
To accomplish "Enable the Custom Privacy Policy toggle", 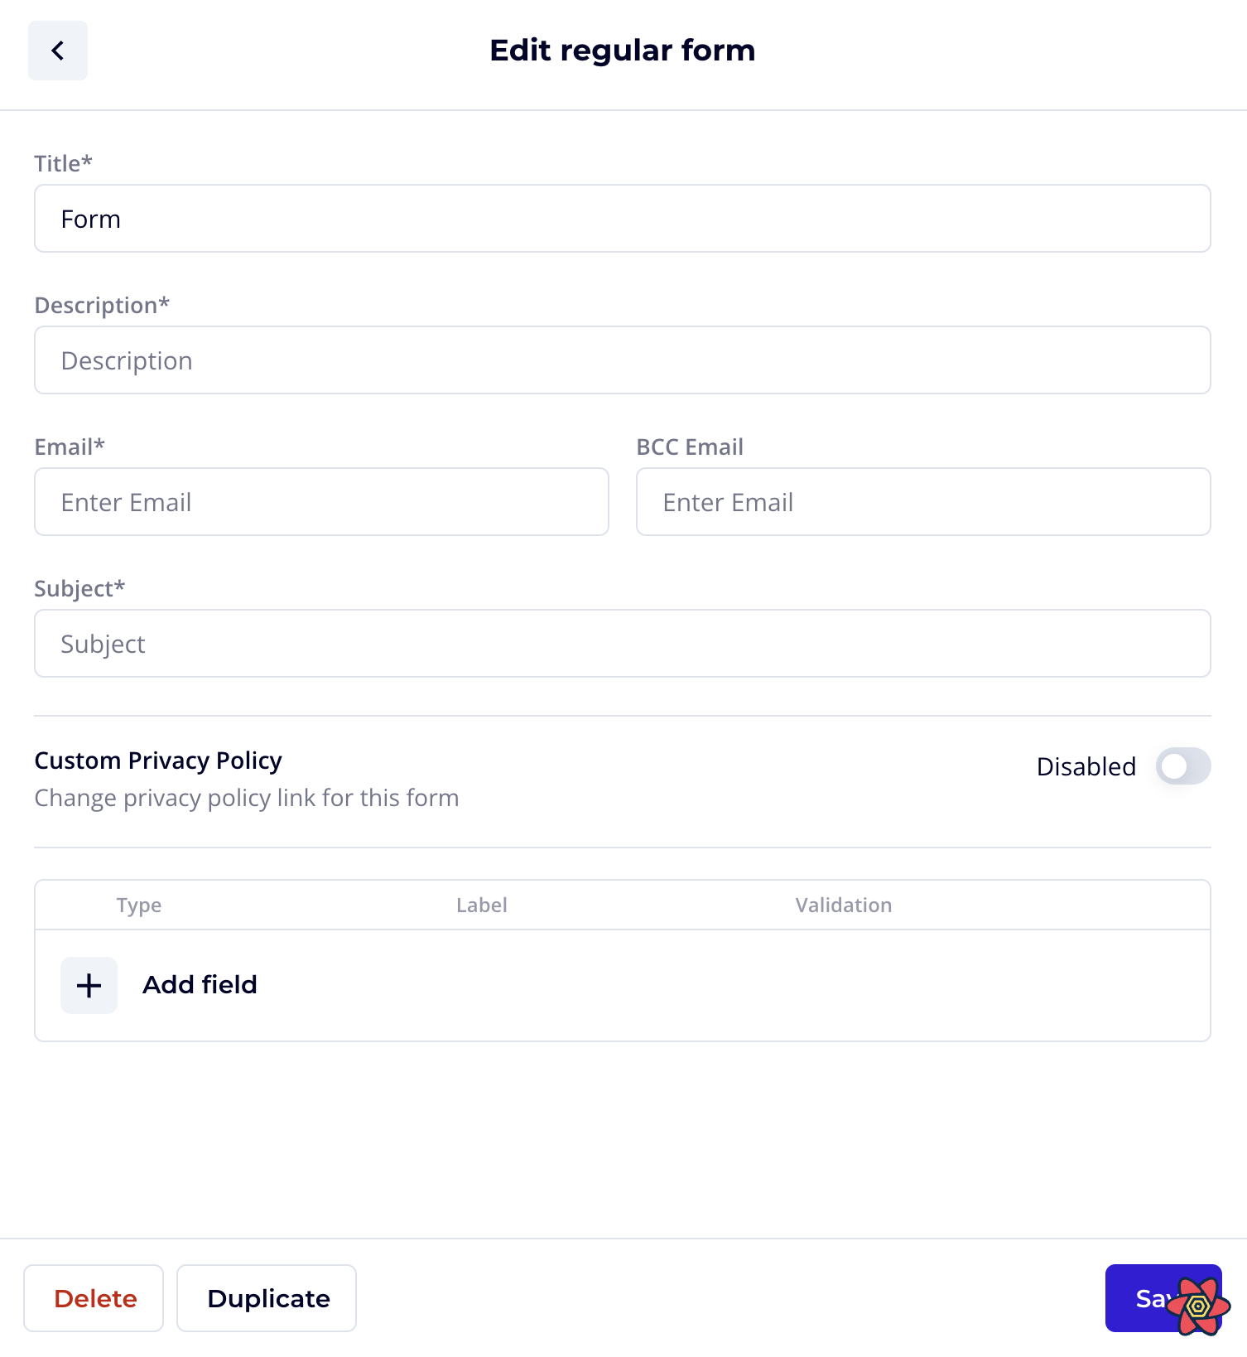I will click(1183, 767).
